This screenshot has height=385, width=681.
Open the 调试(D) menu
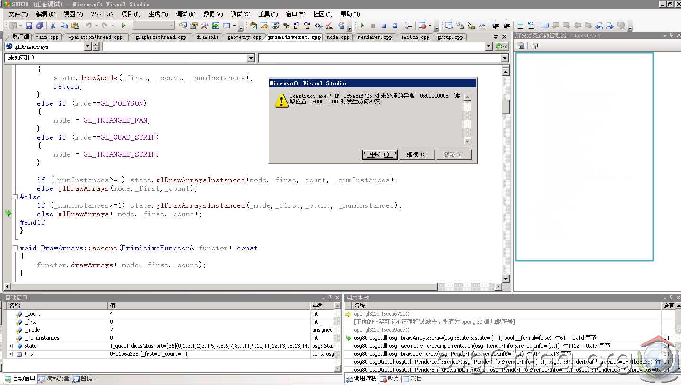click(x=185, y=14)
